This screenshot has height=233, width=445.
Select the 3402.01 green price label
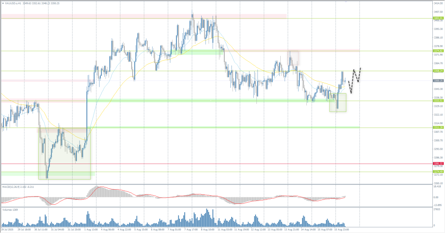point(438,18)
